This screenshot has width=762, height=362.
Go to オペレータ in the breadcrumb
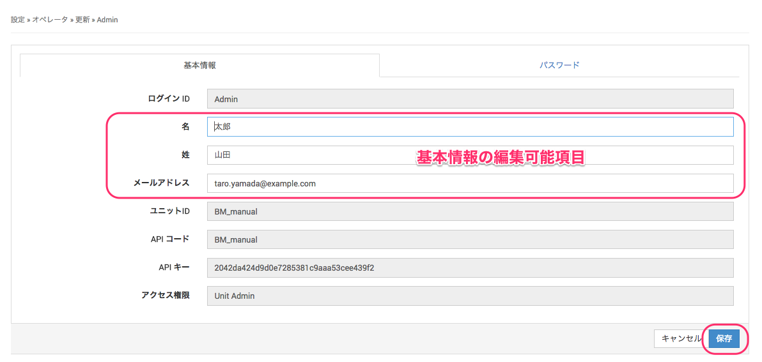pos(50,20)
